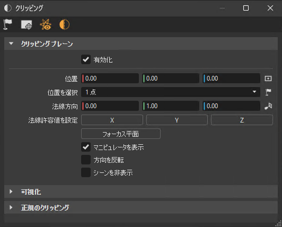Click the フォーカス平面 button

point(121,134)
